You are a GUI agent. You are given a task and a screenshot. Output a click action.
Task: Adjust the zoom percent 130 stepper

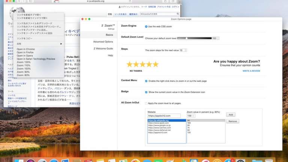[193, 116]
